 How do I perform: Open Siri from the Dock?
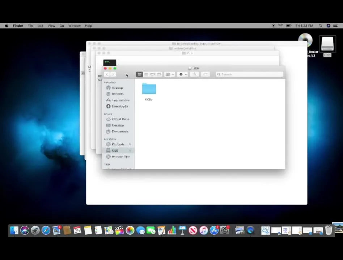point(25,230)
